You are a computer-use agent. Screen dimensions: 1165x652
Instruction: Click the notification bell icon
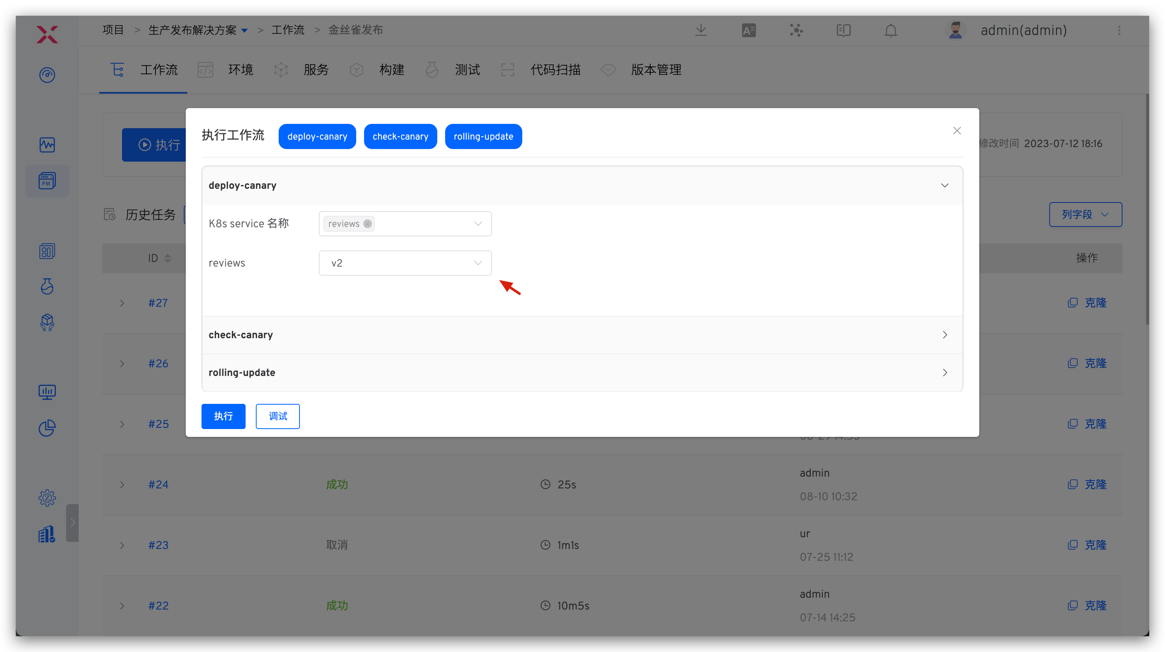[891, 30]
